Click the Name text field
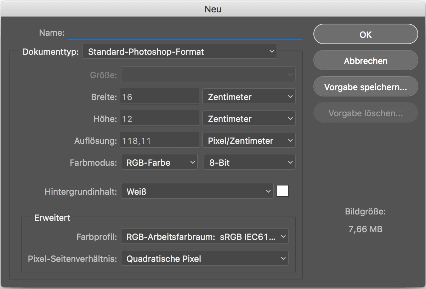The width and height of the screenshot is (426, 289). click(185, 33)
